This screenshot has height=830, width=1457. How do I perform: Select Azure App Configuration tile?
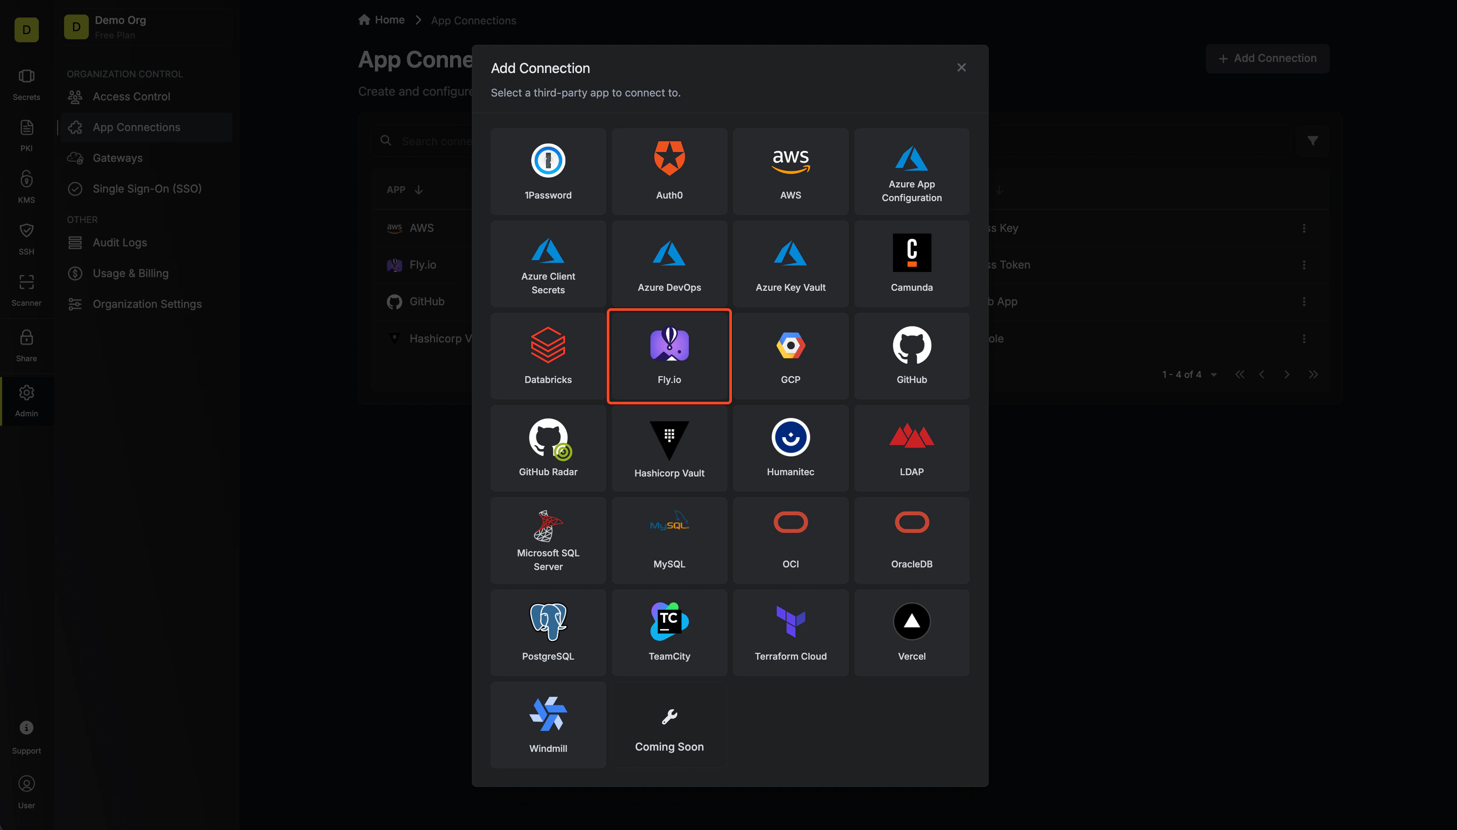point(912,172)
